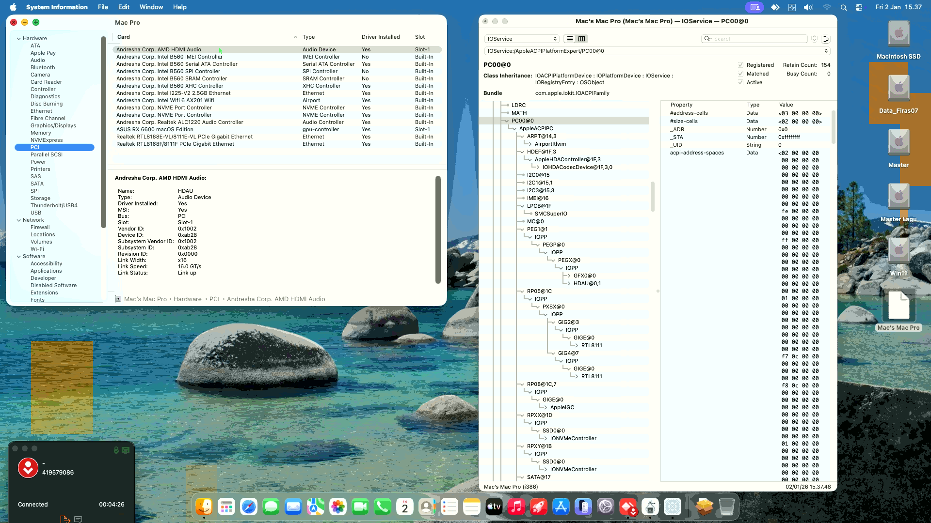
Task: Click the IORegistry tree vertical scrollbar
Action: tap(653, 196)
